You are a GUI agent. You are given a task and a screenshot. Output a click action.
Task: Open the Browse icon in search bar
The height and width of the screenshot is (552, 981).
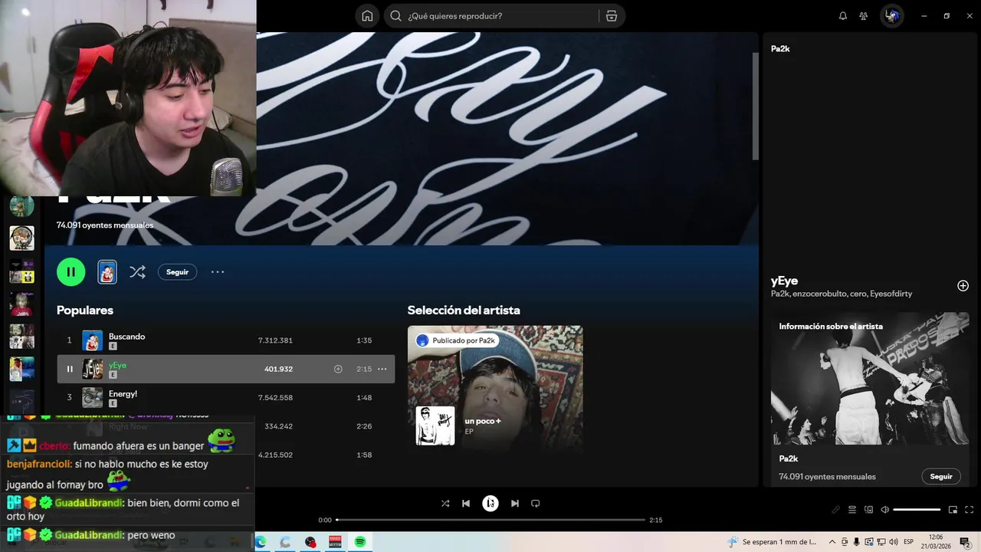pos(611,16)
